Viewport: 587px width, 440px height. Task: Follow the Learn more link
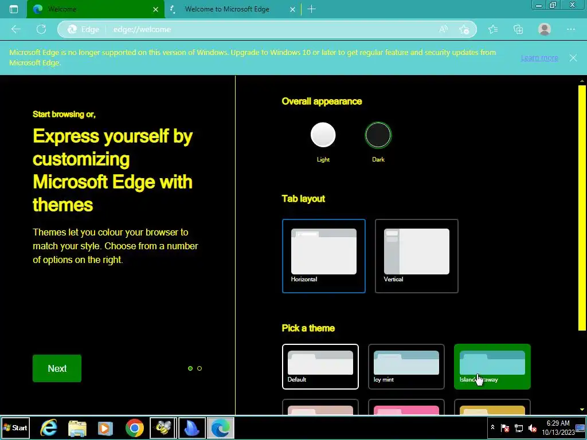(x=539, y=58)
